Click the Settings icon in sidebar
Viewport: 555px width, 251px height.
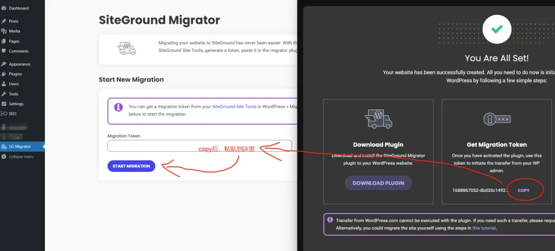click(4, 104)
